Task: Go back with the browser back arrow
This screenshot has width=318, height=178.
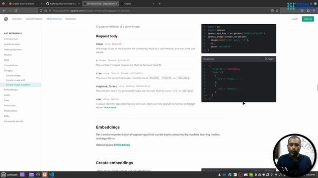Action: click(4, 10)
